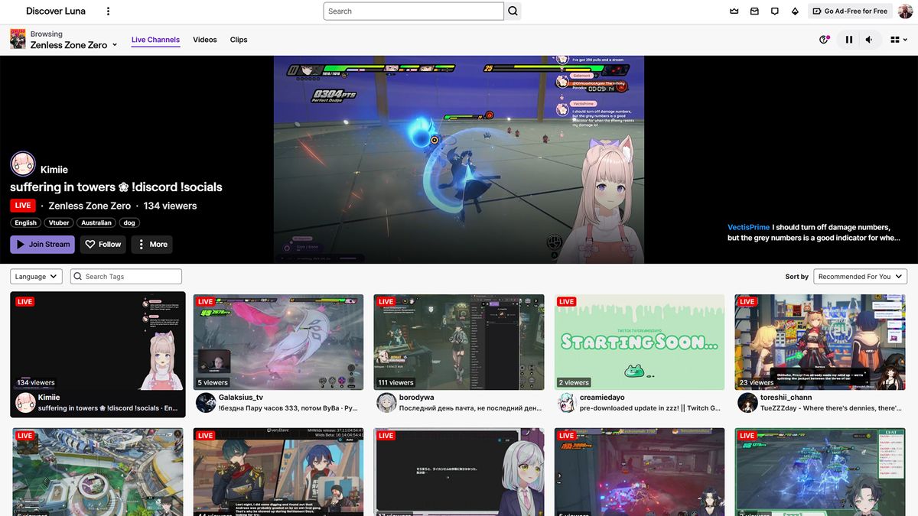Click your profile avatar picture
Viewport: 918px width, 516px height.
point(905,11)
